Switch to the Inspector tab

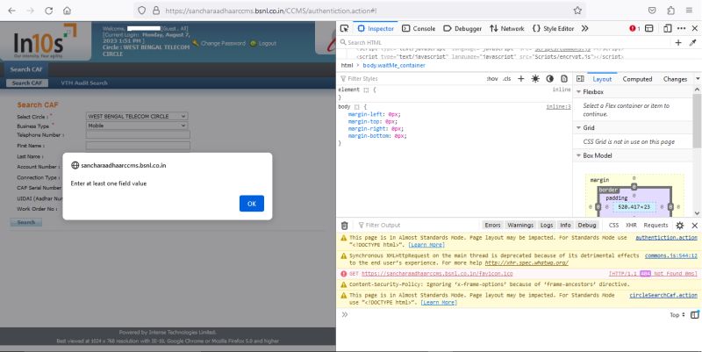376,28
